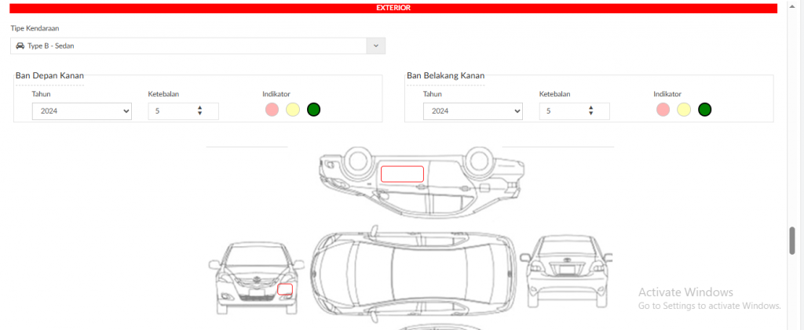Click Ketebalan input field of Ban Belakang Kanan
The height and width of the screenshot is (330, 804).
tap(564, 111)
